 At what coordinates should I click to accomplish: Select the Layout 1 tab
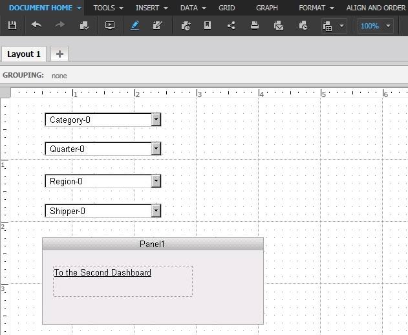24,54
